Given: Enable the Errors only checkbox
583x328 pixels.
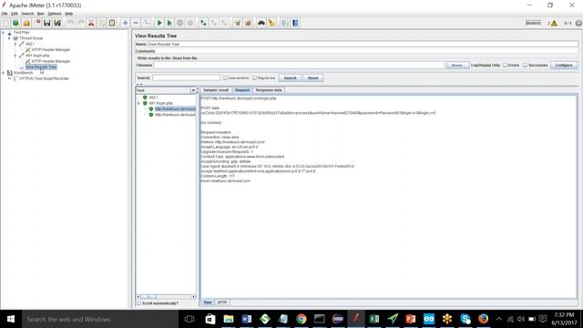Looking at the screenshot, I should point(505,65).
